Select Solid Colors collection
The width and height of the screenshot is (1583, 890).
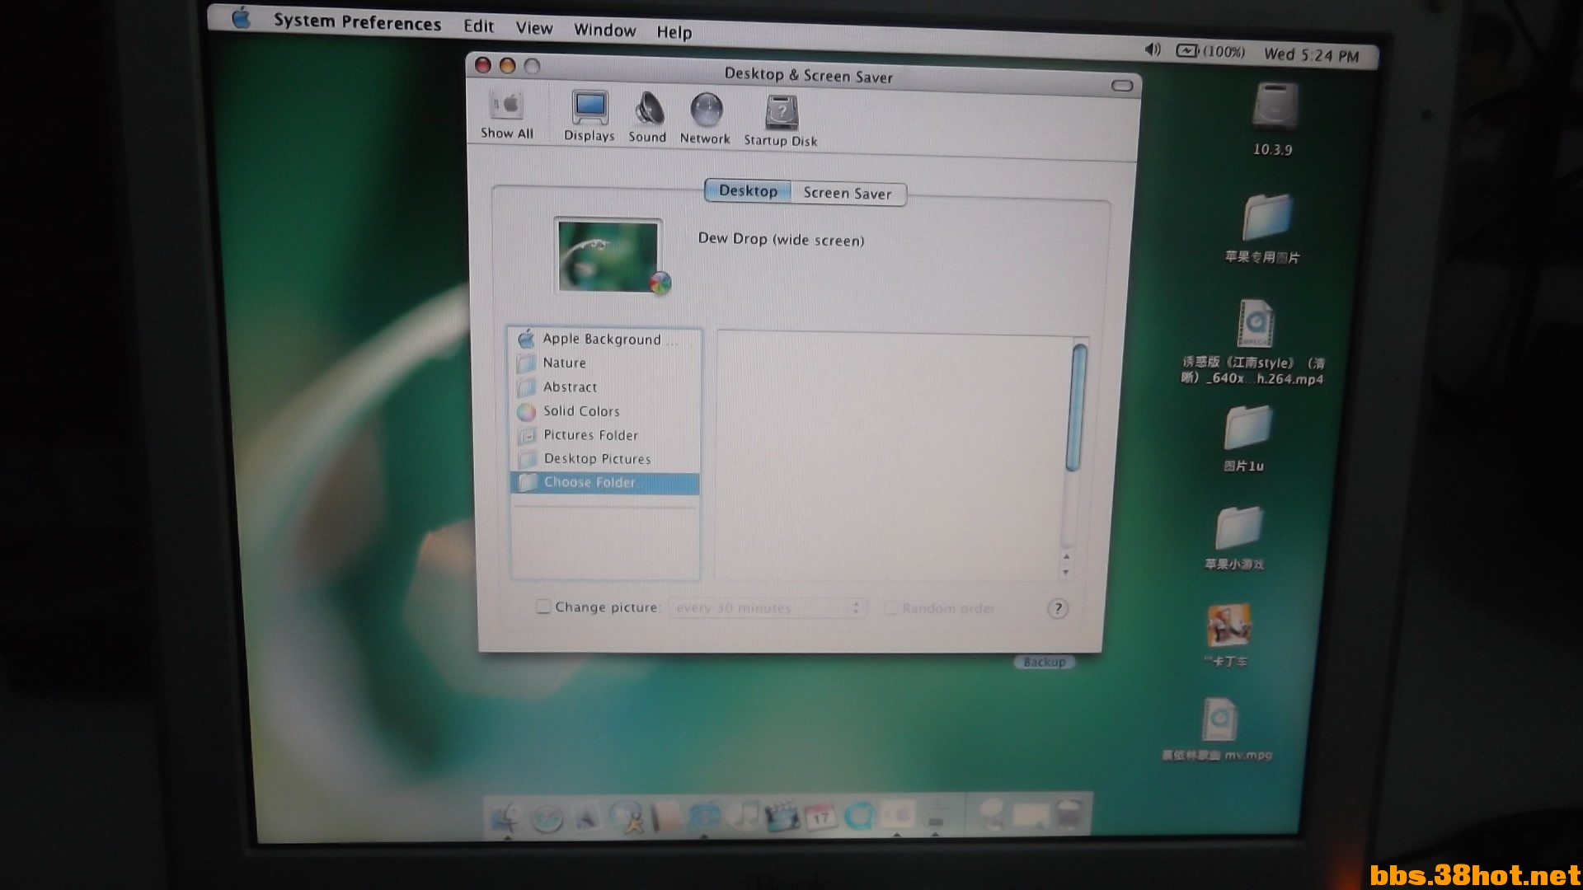(604, 410)
